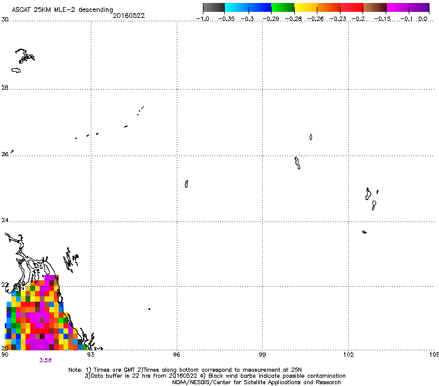Click longitude axis label "102"
The height and width of the screenshot is (386, 439).
349,355
